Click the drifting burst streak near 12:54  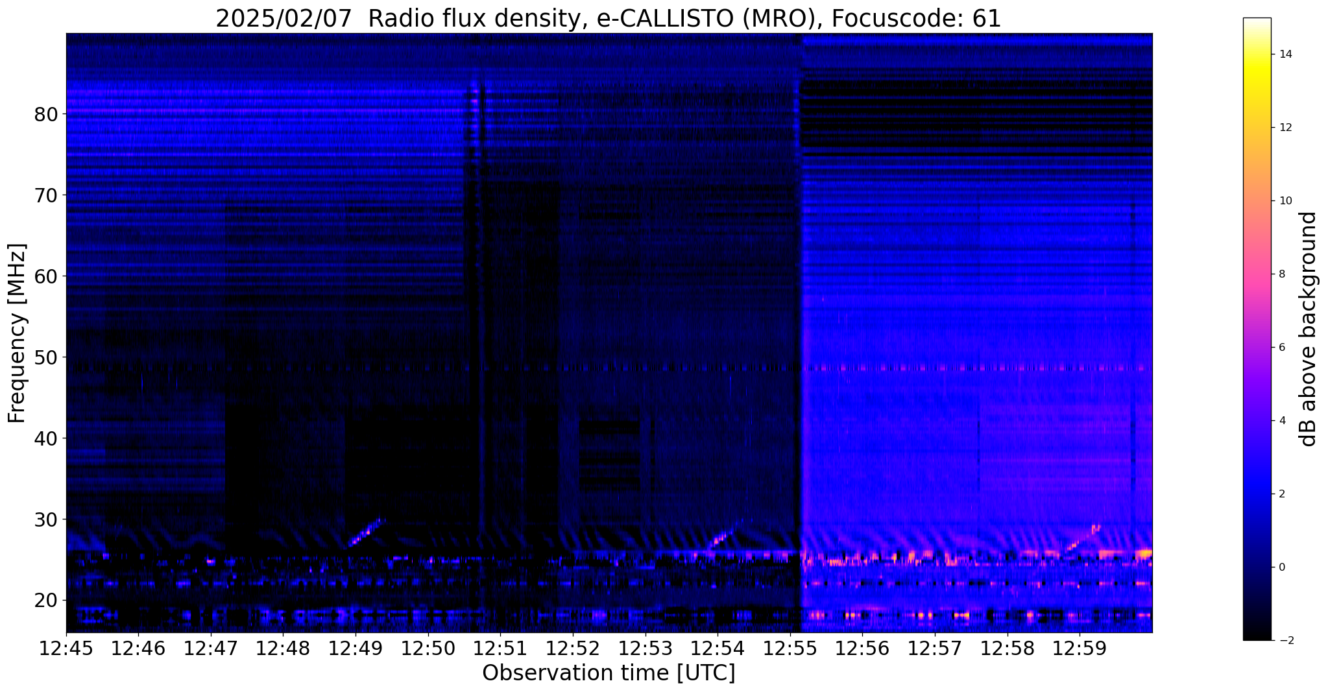725,534
